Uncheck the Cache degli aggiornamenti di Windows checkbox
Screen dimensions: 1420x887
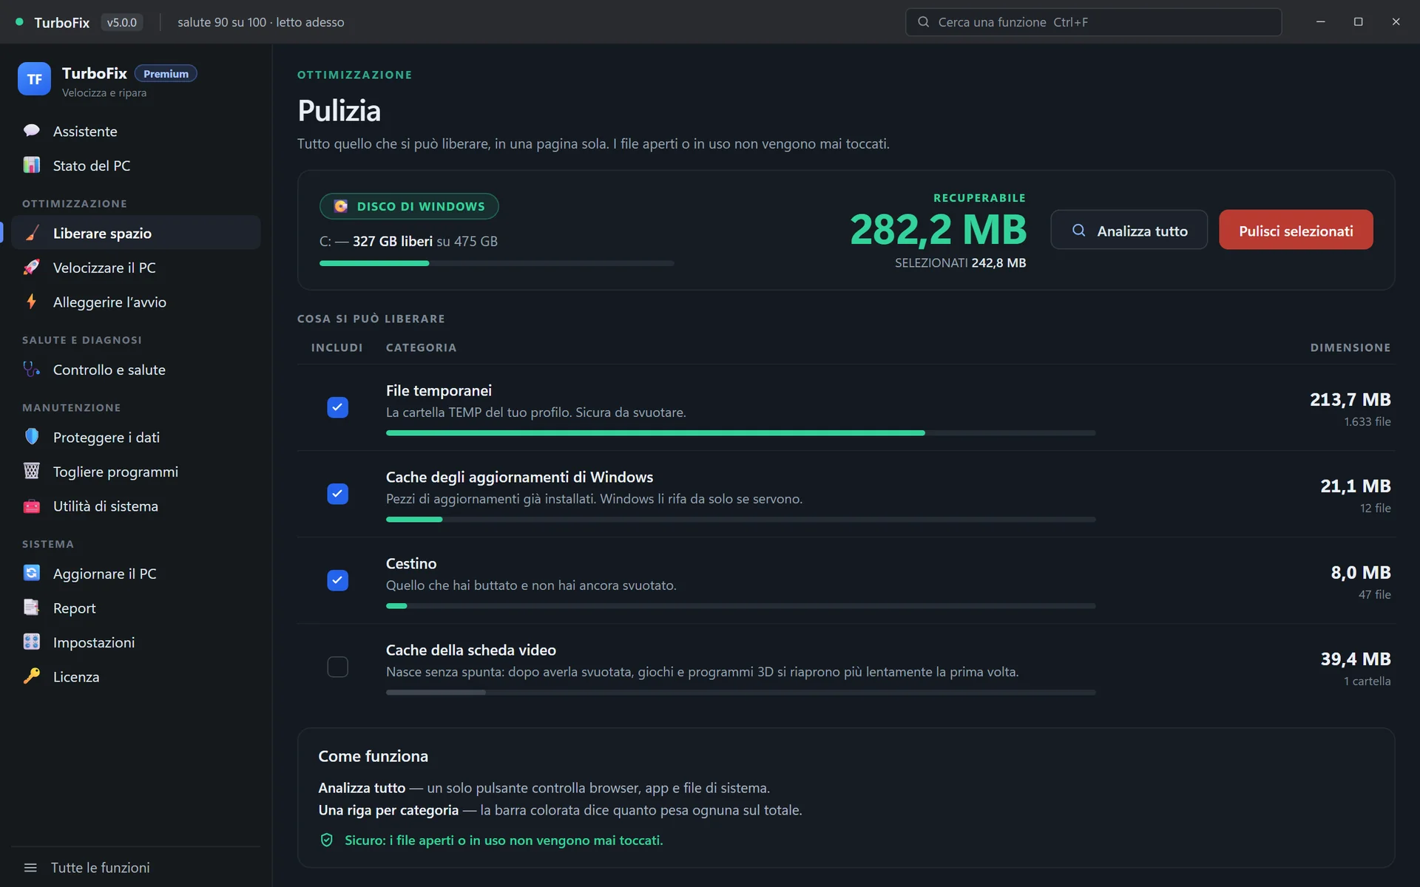tap(338, 494)
